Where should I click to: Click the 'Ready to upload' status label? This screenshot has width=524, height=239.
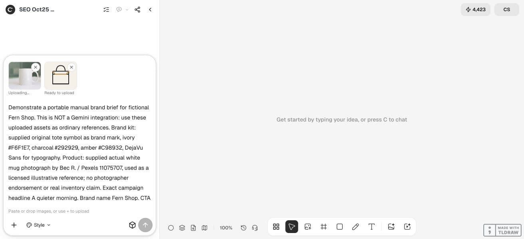[x=59, y=93]
